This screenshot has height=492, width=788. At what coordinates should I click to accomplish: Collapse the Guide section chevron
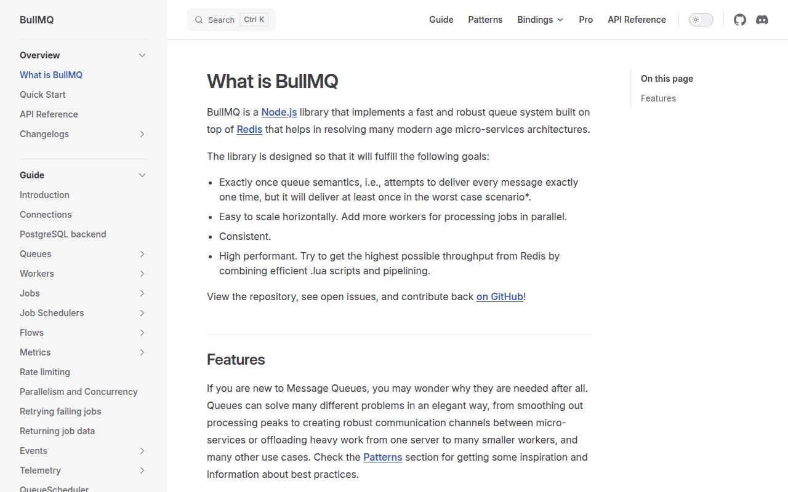(142, 175)
